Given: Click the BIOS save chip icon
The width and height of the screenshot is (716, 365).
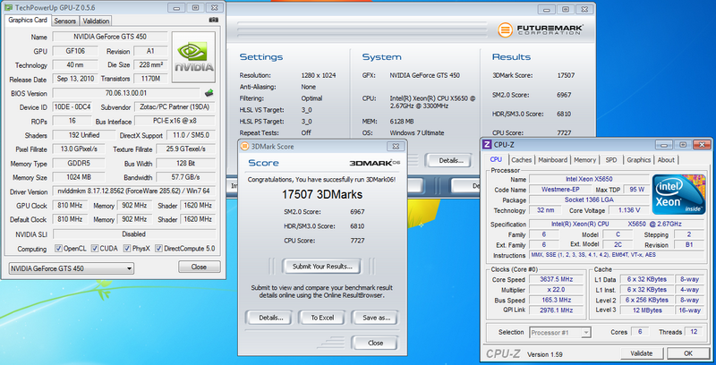Looking at the screenshot, I should point(209,93).
